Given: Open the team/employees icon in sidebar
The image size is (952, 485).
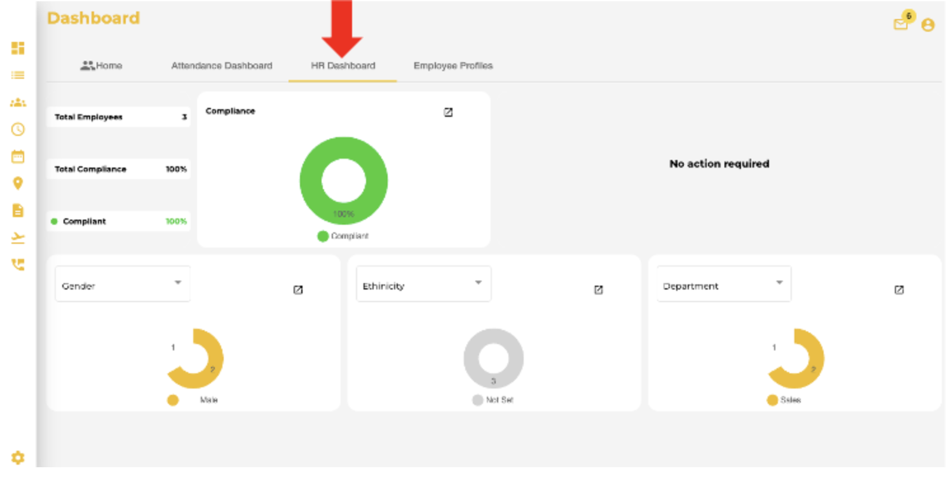Looking at the screenshot, I should coord(18,102).
